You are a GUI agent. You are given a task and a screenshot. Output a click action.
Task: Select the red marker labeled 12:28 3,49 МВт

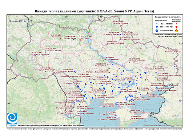point(61,38)
